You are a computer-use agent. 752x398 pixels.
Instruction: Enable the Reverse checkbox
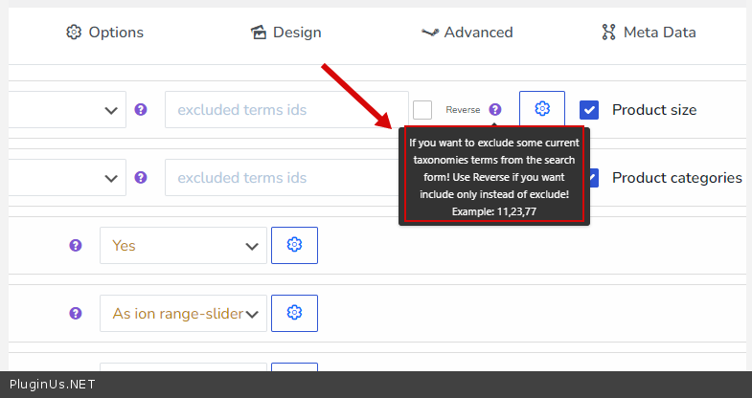click(422, 110)
